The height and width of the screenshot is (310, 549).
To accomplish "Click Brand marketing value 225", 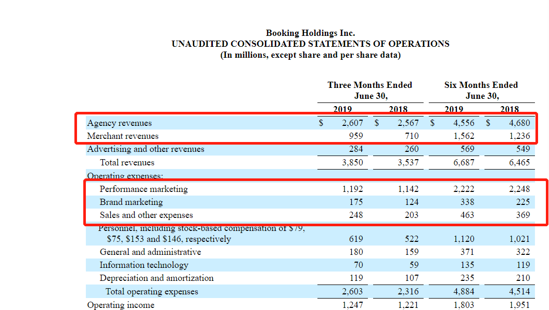I will [x=523, y=202].
